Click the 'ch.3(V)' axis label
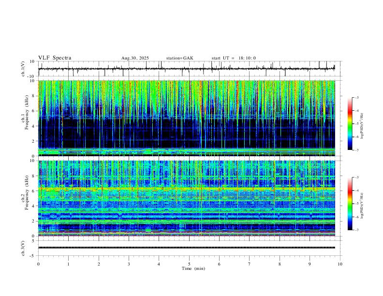Screen dimensions: 383x296 click(23, 248)
